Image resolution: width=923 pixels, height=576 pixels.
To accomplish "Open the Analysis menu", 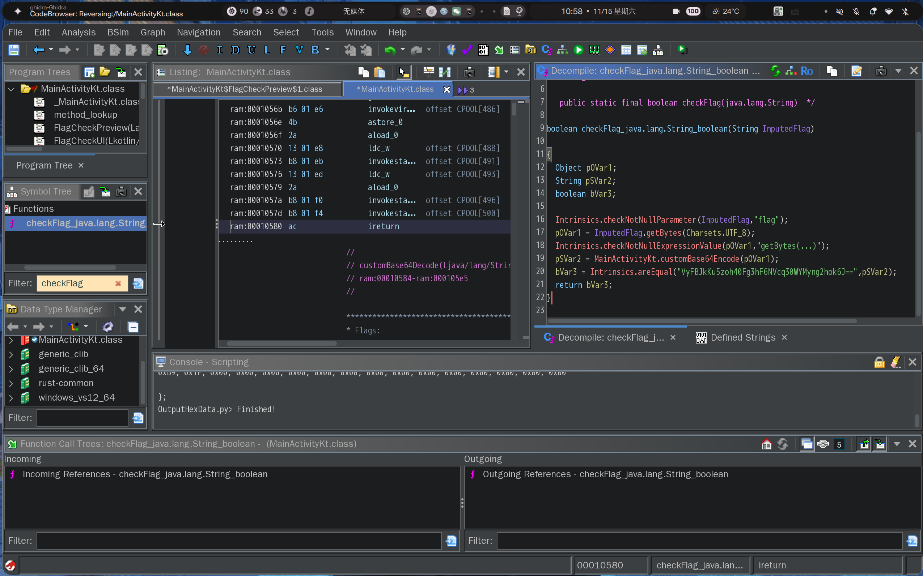I will click(x=79, y=33).
